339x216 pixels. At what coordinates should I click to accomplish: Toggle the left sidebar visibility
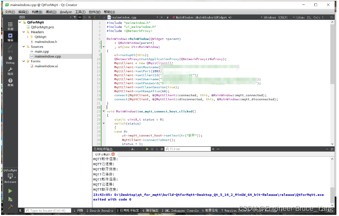(x=21, y=210)
